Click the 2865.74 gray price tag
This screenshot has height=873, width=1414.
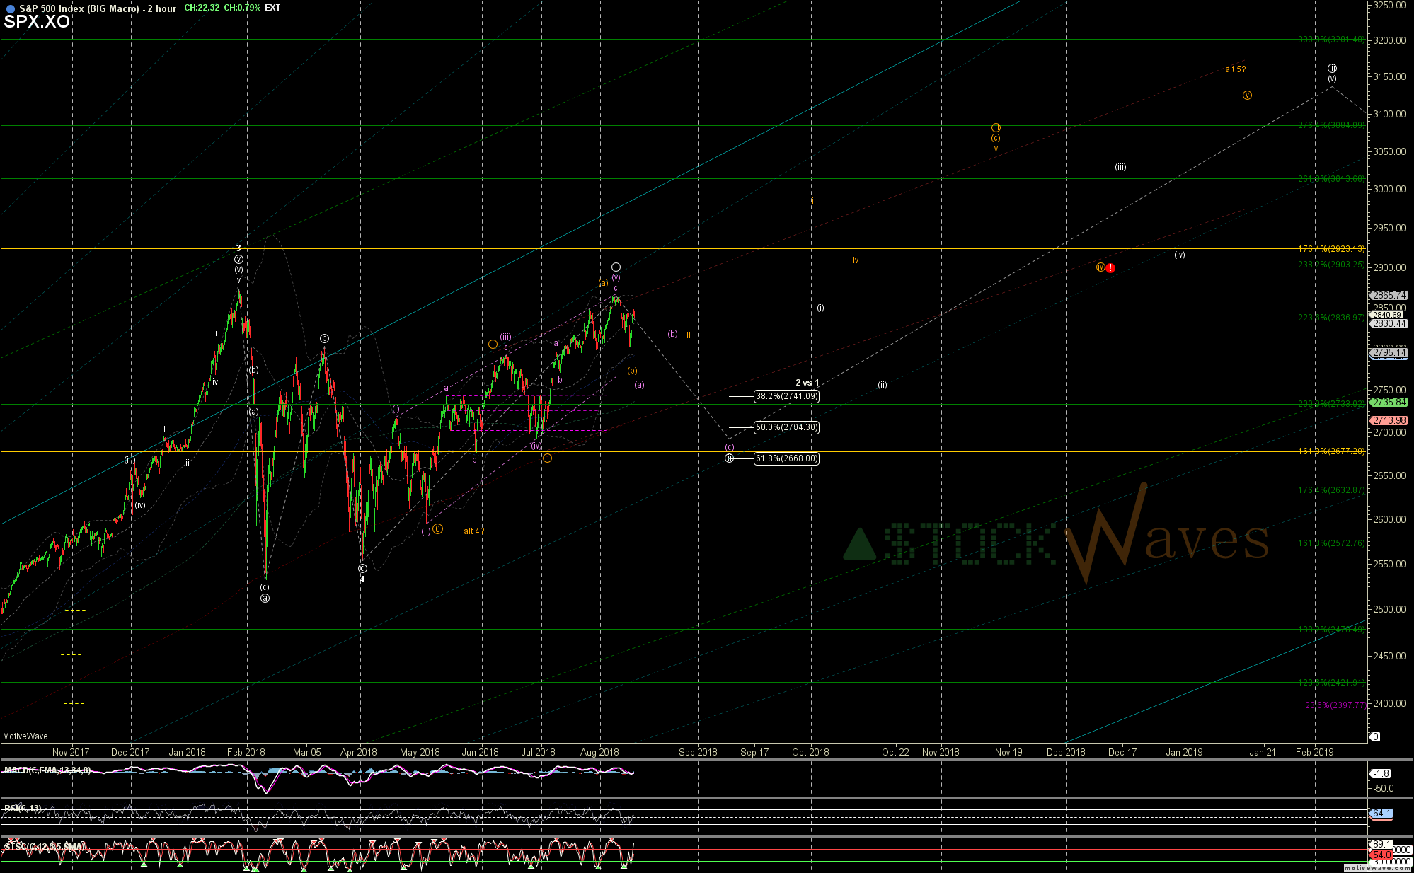[1389, 296]
